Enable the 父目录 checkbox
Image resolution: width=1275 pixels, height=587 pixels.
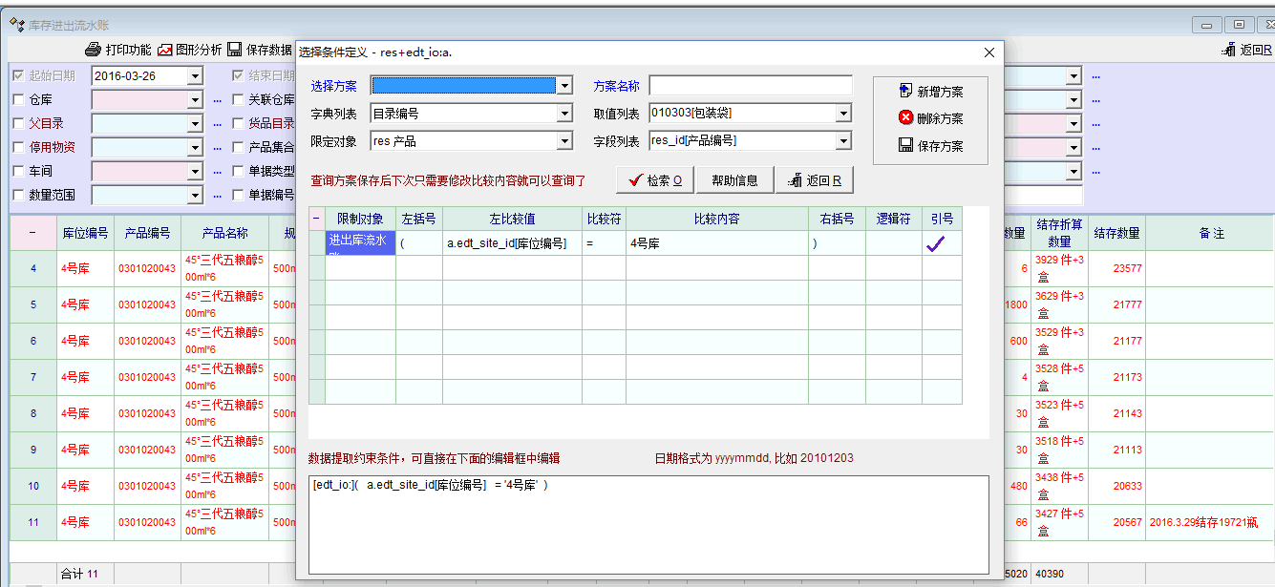pyautogui.click(x=18, y=123)
